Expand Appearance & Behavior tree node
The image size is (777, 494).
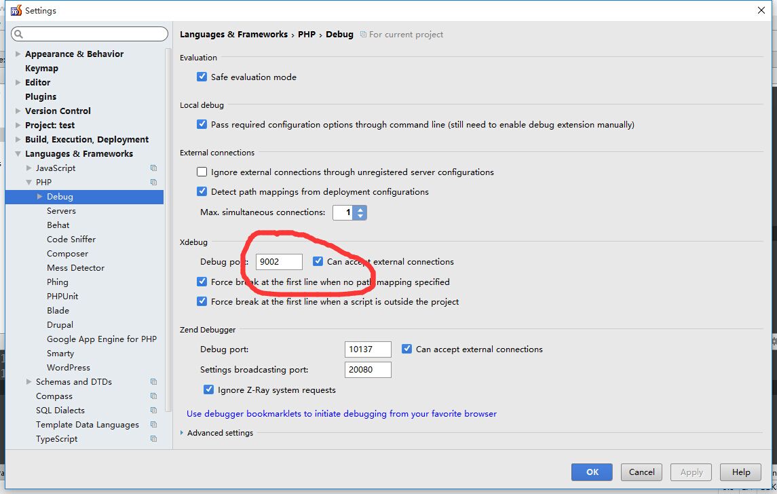click(18, 54)
